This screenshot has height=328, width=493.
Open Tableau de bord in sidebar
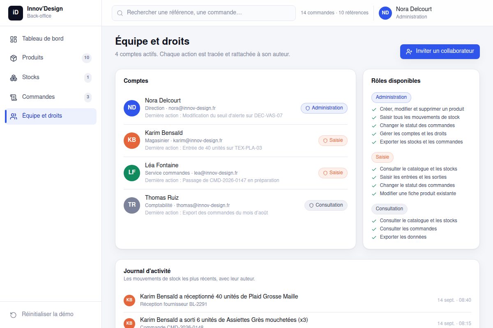(51, 39)
